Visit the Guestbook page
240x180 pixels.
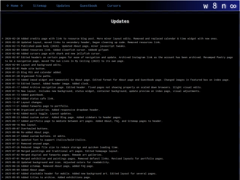88,6
